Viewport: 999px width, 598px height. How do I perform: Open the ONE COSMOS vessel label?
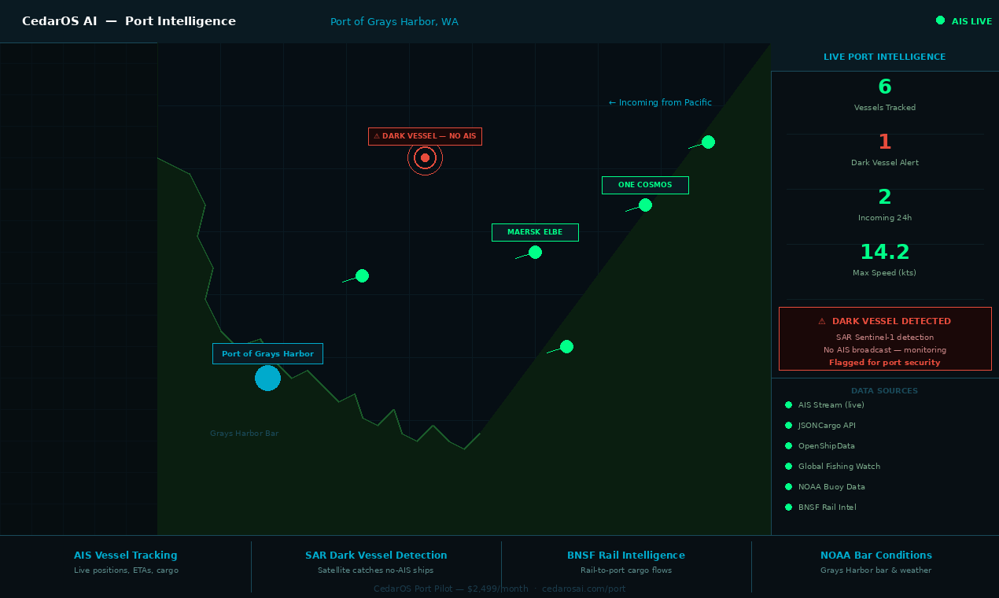click(645, 185)
